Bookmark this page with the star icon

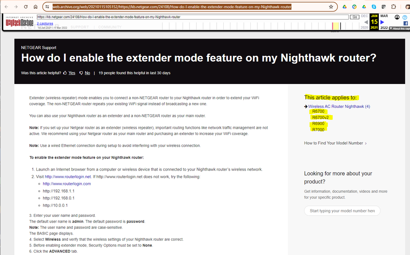(331, 7)
